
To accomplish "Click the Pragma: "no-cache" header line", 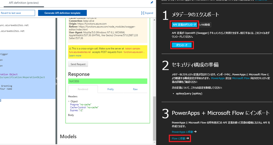I will pos(81,104).
